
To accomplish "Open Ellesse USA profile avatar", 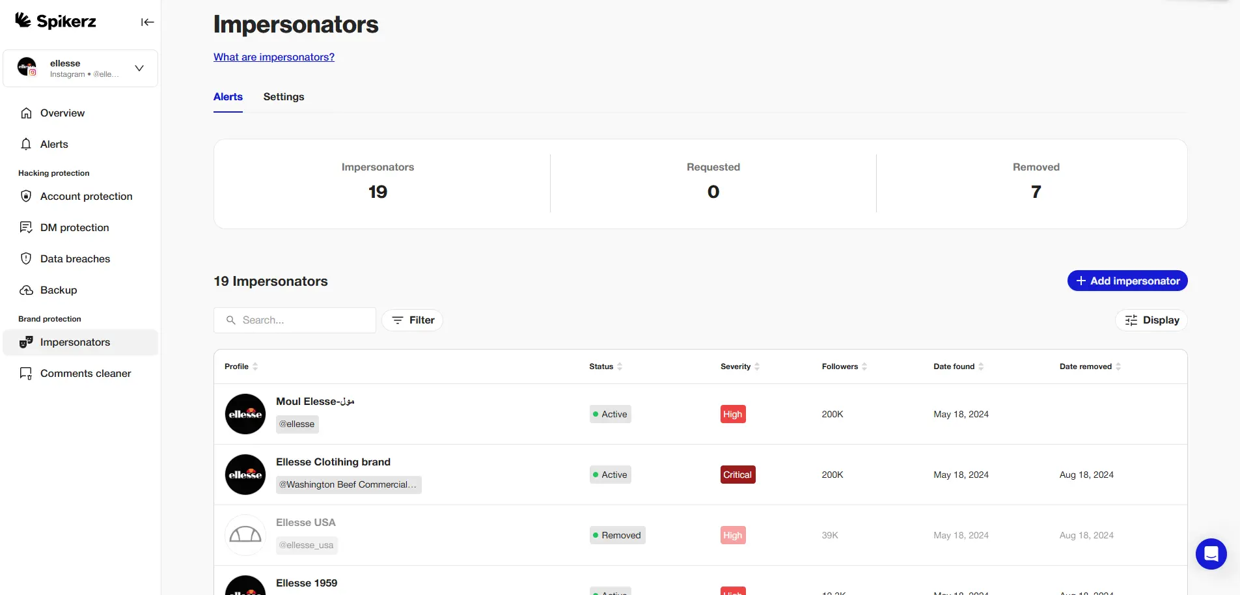I will [245, 535].
